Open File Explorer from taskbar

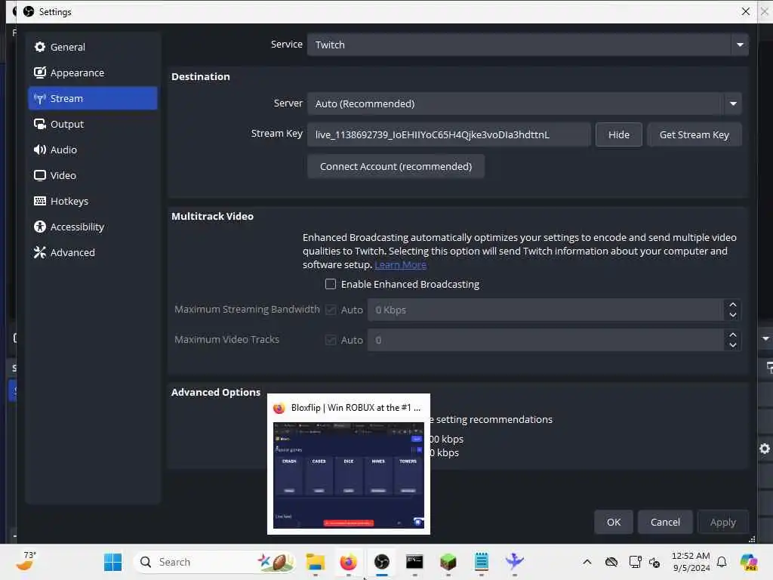316,562
